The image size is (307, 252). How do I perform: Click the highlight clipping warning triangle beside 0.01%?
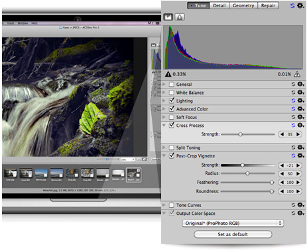[297, 74]
